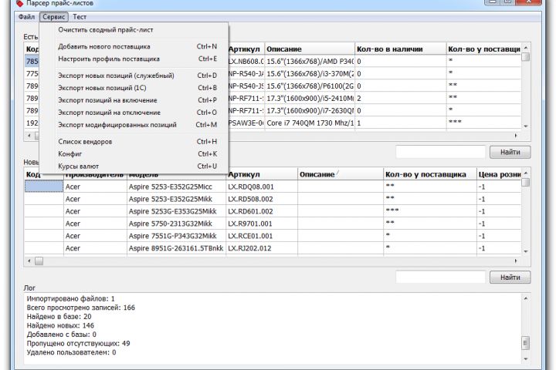
Task: Select Aspire 7551G-P343G32Mikk model cell
Action: 176,236
